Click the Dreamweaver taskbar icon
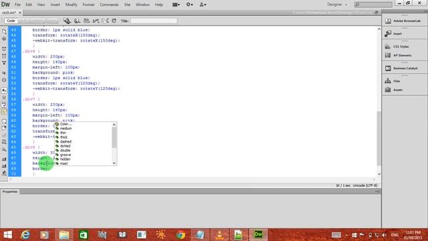 point(258,235)
